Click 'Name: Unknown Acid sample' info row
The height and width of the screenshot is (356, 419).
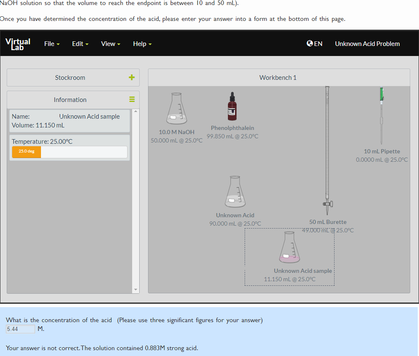coord(66,117)
